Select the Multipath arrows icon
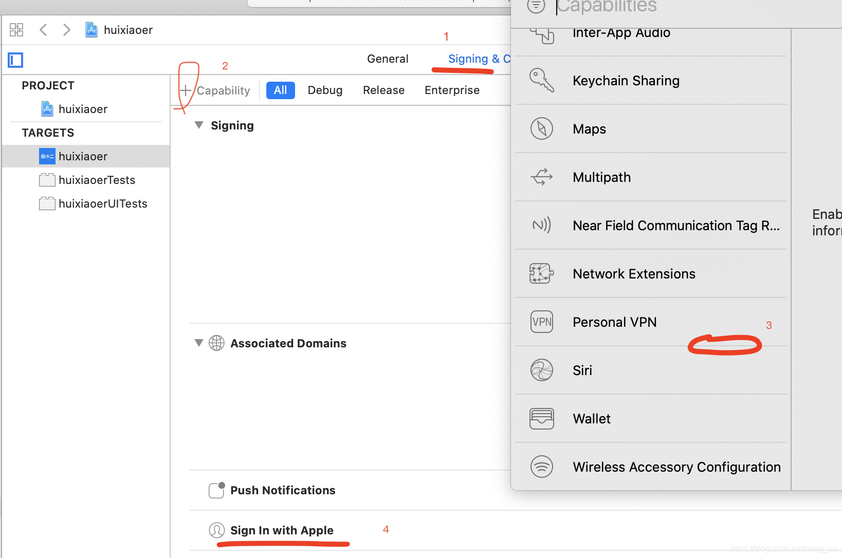The height and width of the screenshot is (558, 842). click(x=542, y=177)
